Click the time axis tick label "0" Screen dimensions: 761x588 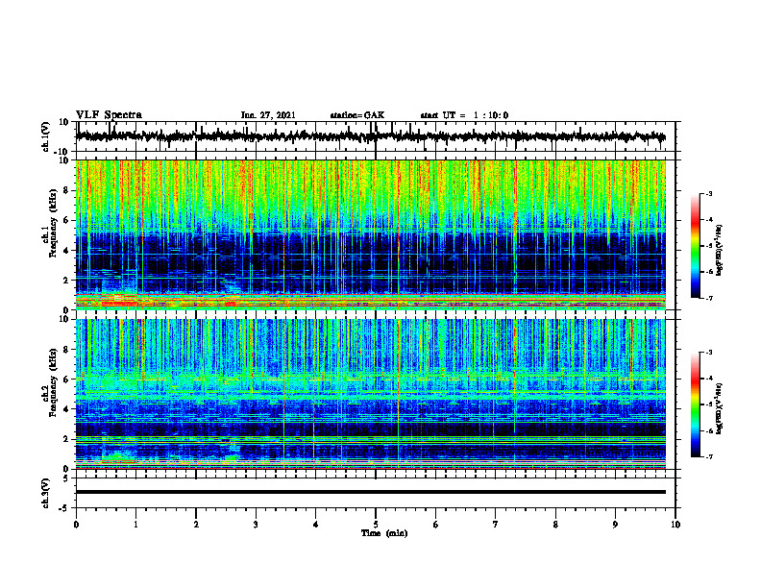pyautogui.click(x=76, y=525)
